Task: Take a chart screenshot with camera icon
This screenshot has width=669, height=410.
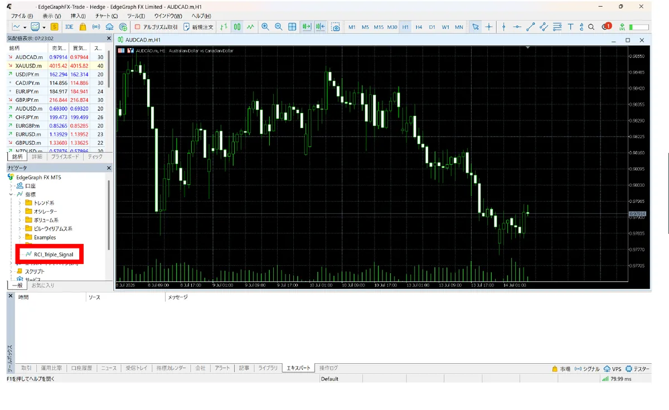Action: pyautogui.click(x=336, y=27)
